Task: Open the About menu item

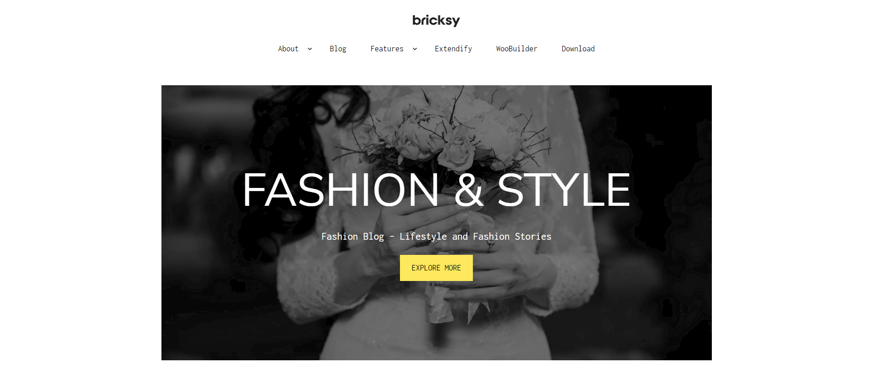Action: click(288, 49)
